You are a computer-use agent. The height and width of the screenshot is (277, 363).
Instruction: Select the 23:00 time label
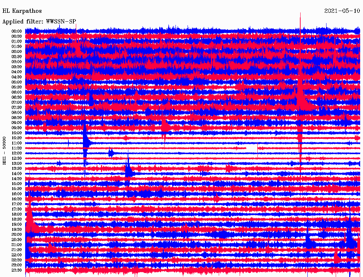coord(17,265)
